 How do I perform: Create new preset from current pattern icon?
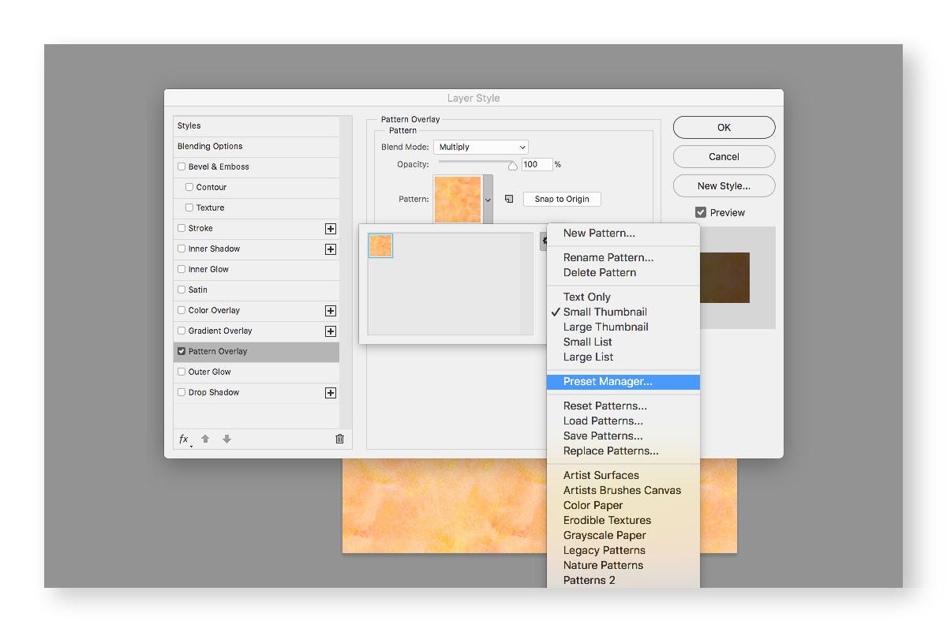point(509,199)
